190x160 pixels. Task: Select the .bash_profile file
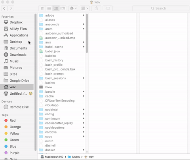61,65
